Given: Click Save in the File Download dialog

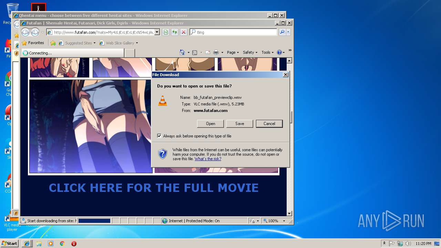Looking at the screenshot, I should click(x=240, y=124).
